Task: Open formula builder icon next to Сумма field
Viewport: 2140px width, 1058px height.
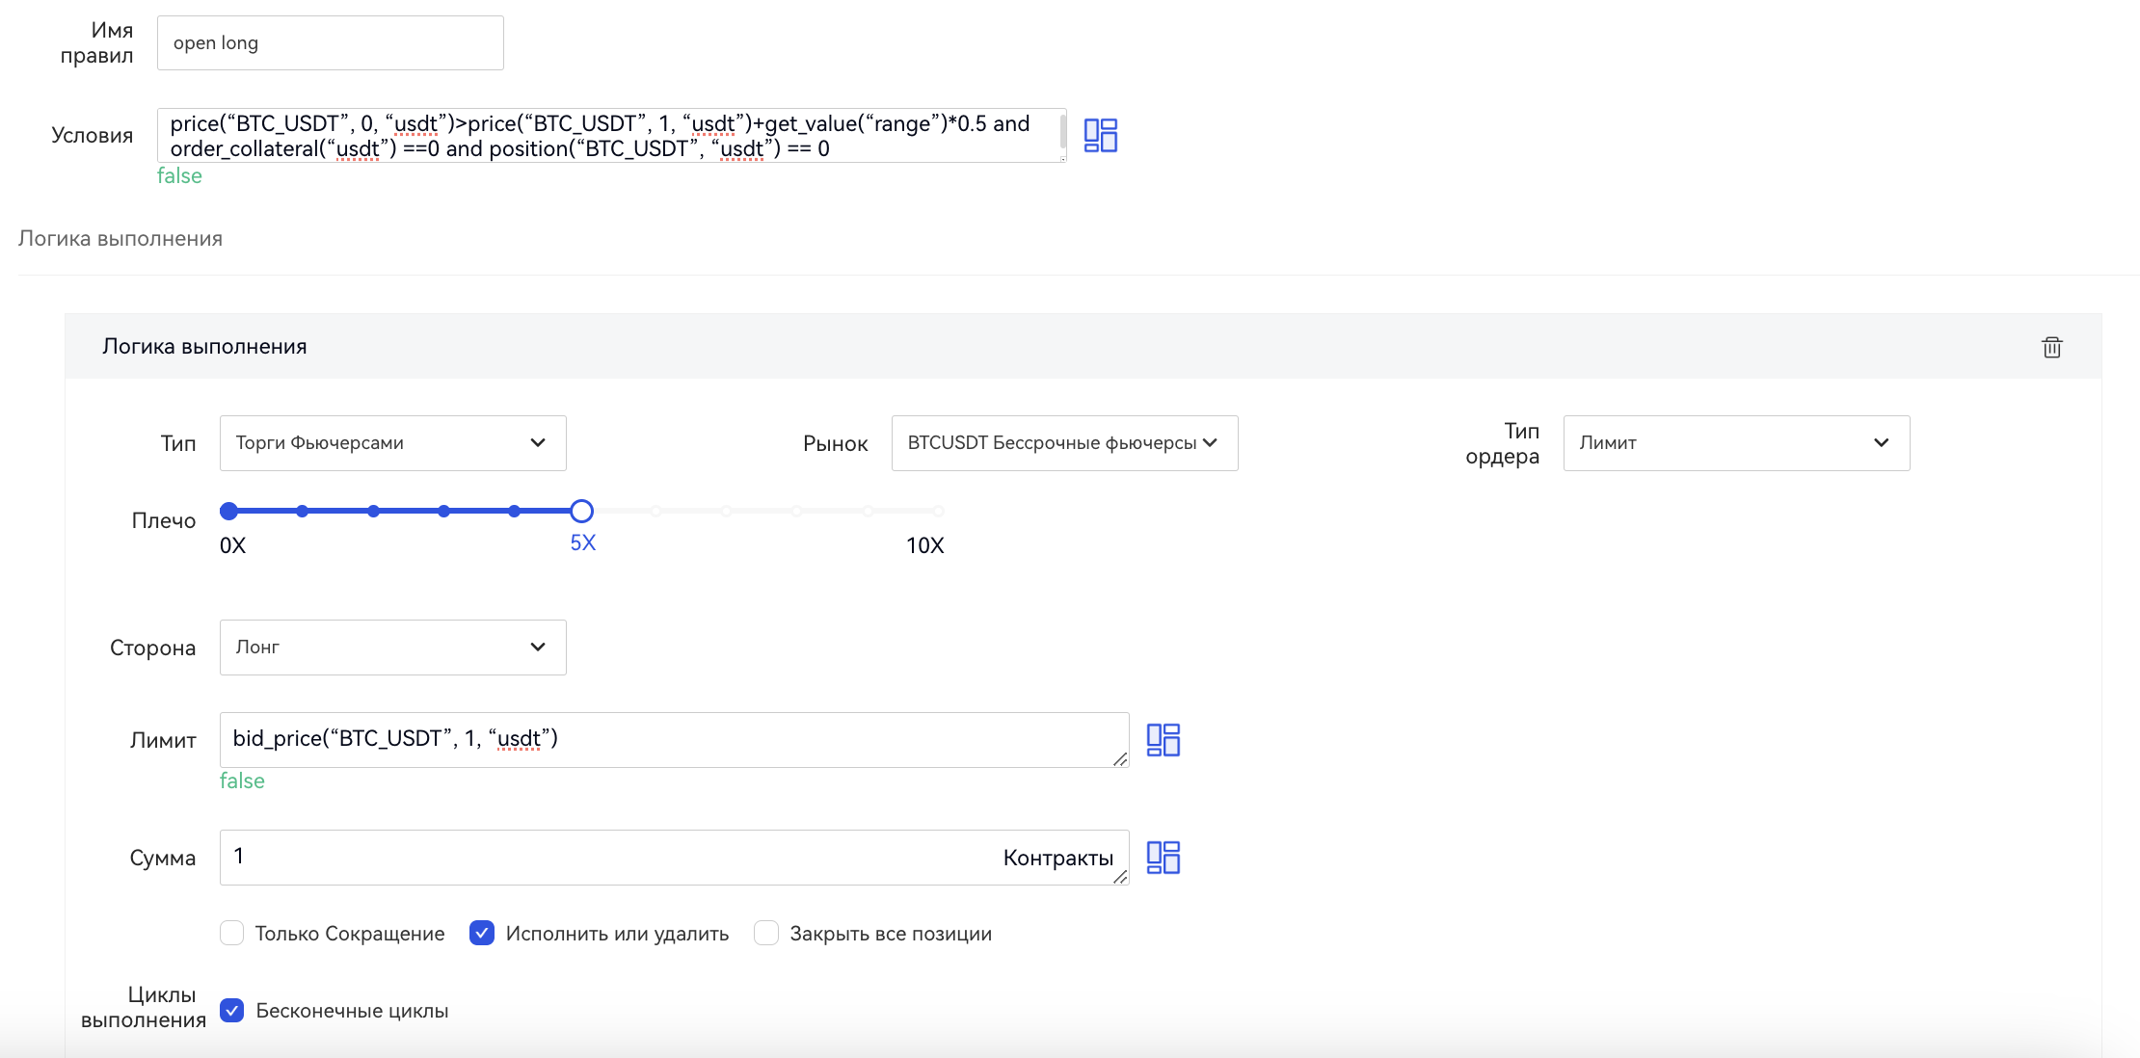Action: (1163, 858)
